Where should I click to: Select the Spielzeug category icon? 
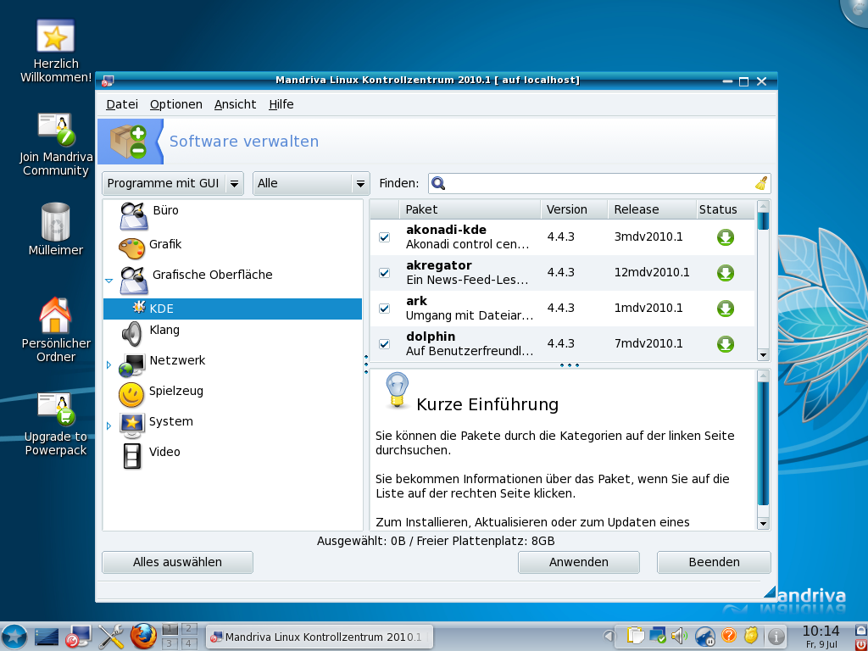click(x=131, y=391)
